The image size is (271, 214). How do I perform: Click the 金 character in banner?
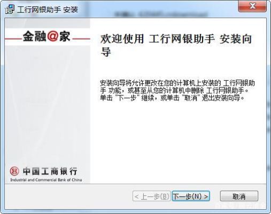[29, 36]
